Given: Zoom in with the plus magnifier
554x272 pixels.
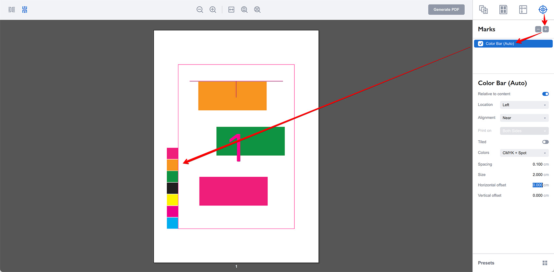Looking at the screenshot, I should pyautogui.click(x=213, y=10).
